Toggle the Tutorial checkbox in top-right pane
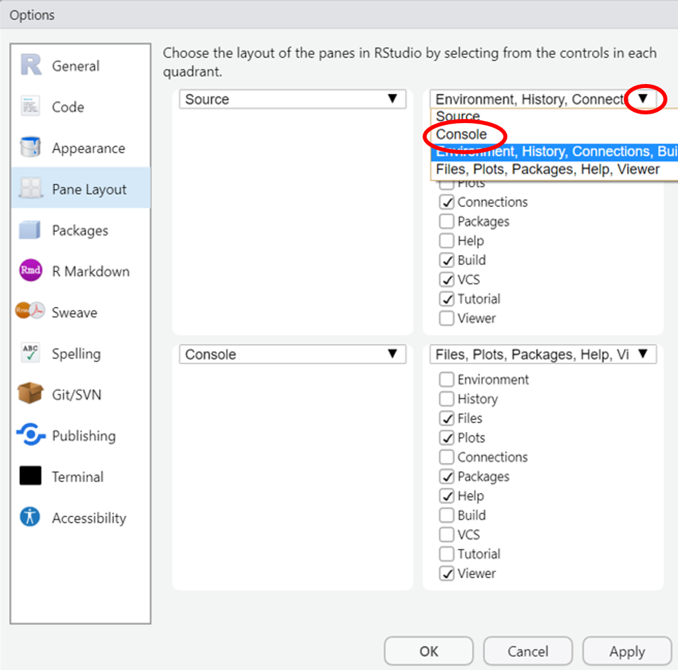Viewport: 678px width, 670px height. point(447,299)
